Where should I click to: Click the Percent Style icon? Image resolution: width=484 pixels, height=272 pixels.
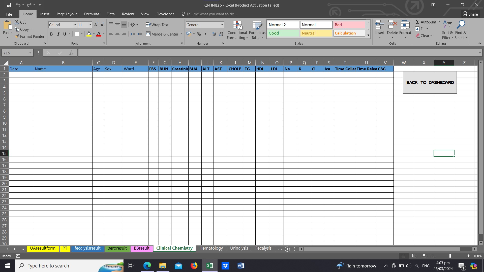tap(199, 34)
